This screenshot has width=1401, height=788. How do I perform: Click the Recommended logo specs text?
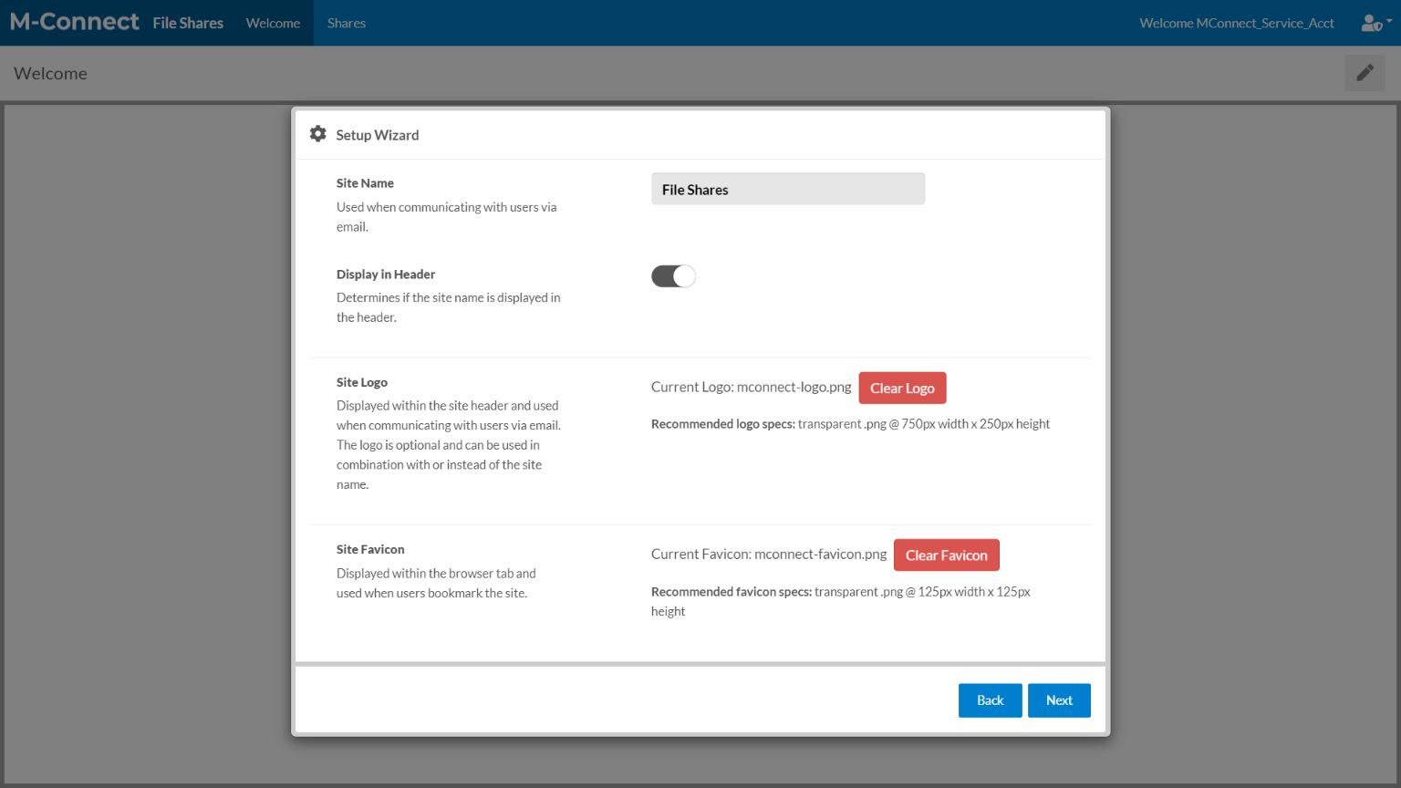pos(850,424)
